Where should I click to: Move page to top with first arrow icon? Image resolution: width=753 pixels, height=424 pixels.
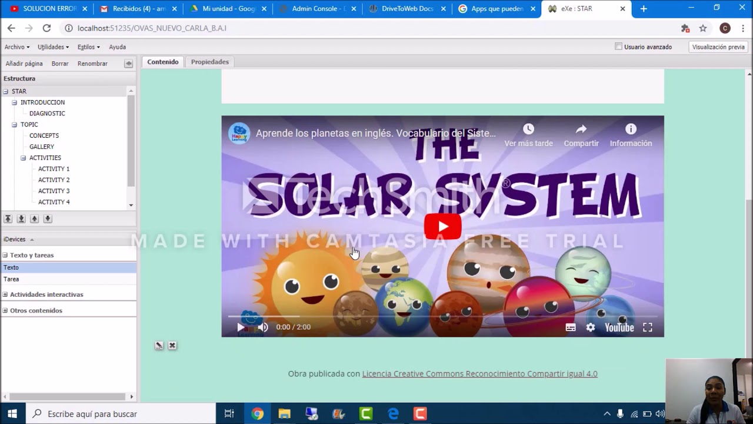click(8, 219)
